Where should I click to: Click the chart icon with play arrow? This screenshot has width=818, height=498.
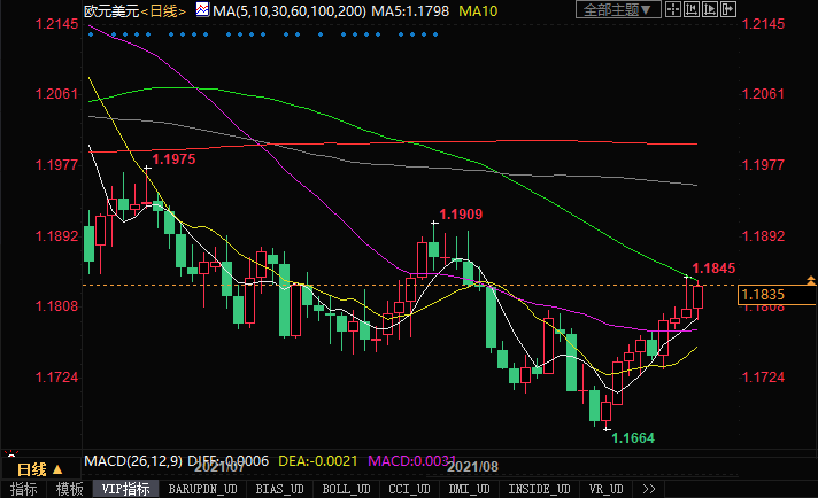(710, 9)
